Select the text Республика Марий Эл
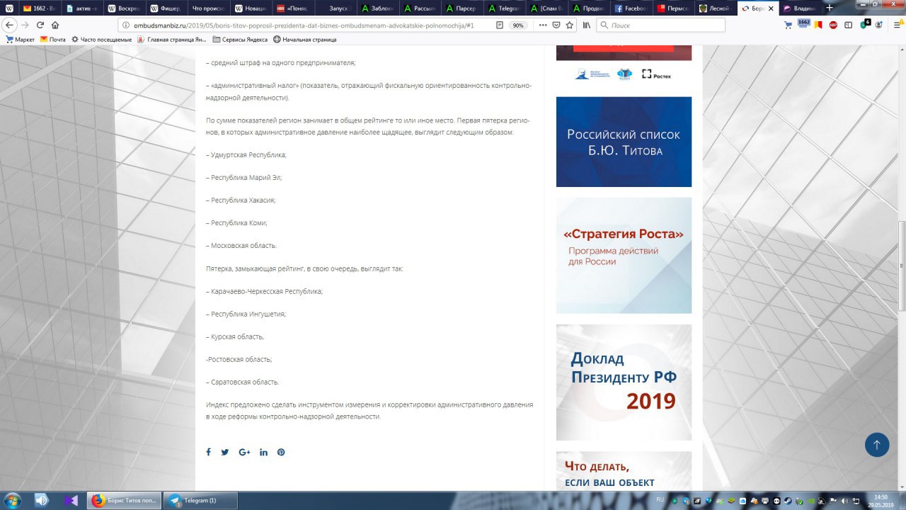Viewport: 906px width, 510px height. pyautogui.click(x=246, y=177)
